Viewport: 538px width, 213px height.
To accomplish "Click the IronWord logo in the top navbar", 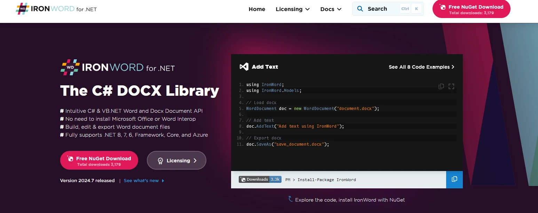I will pos(56,9).
